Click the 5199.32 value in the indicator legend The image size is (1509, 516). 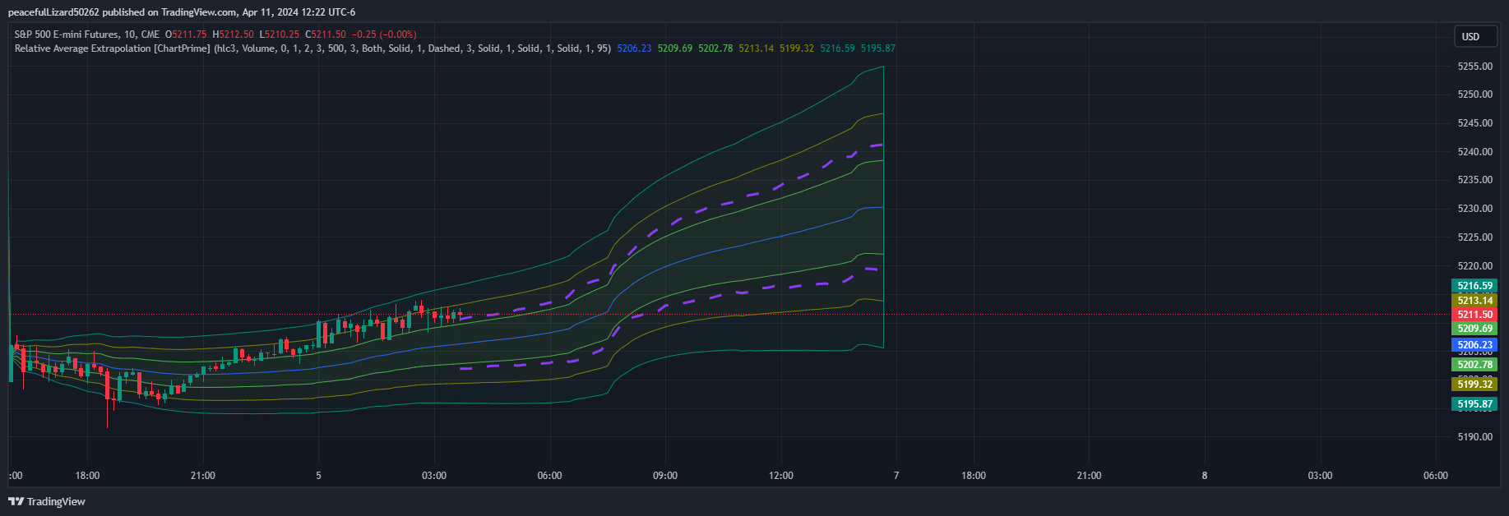point(797,48)
